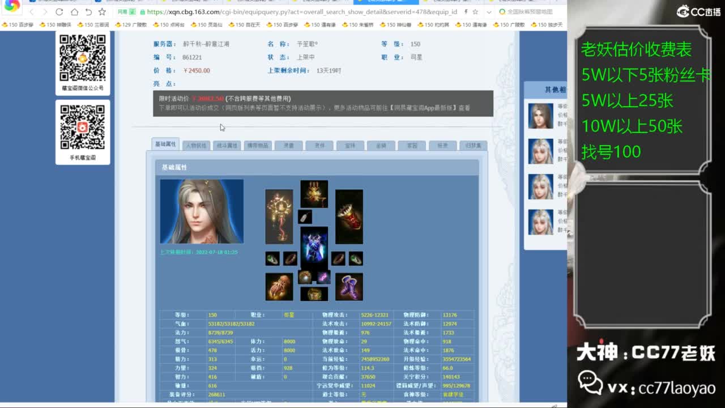725x408 pixels.
Task: Open the 归梦集 tab
Action: [x=473, y=146]
